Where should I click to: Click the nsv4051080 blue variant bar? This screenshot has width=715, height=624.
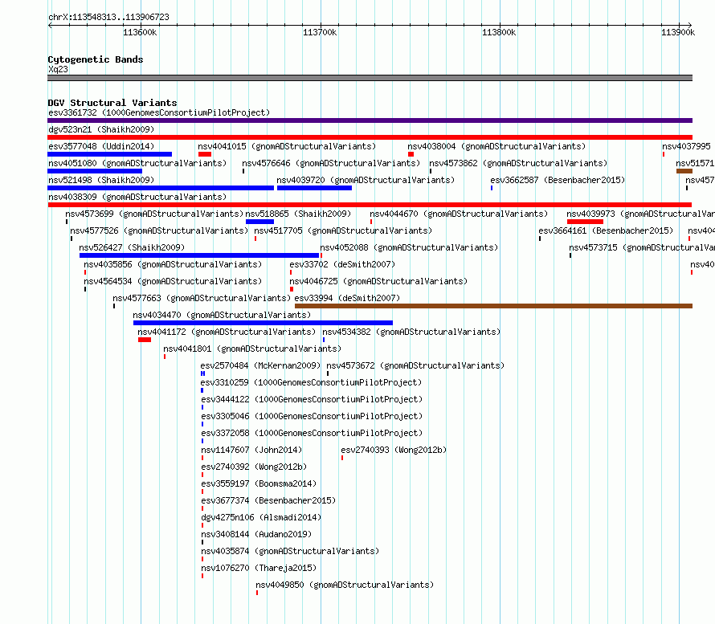coord(95,171)
